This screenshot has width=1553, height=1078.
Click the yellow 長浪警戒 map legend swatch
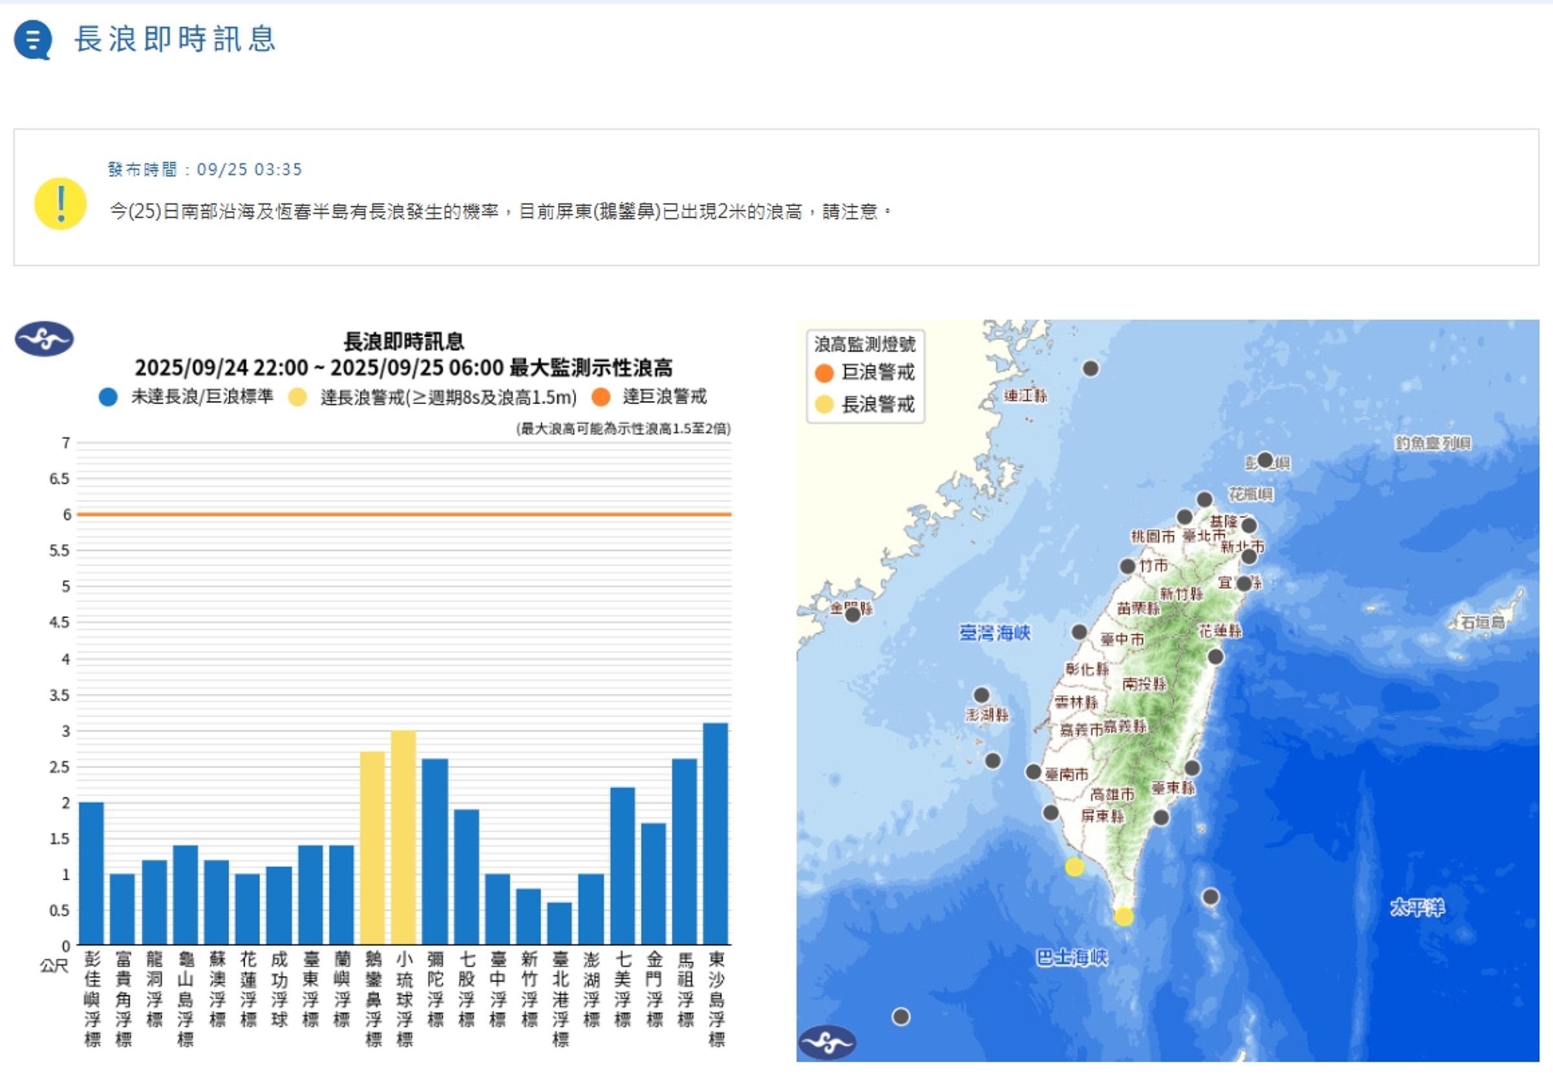[x=824, y=405]
